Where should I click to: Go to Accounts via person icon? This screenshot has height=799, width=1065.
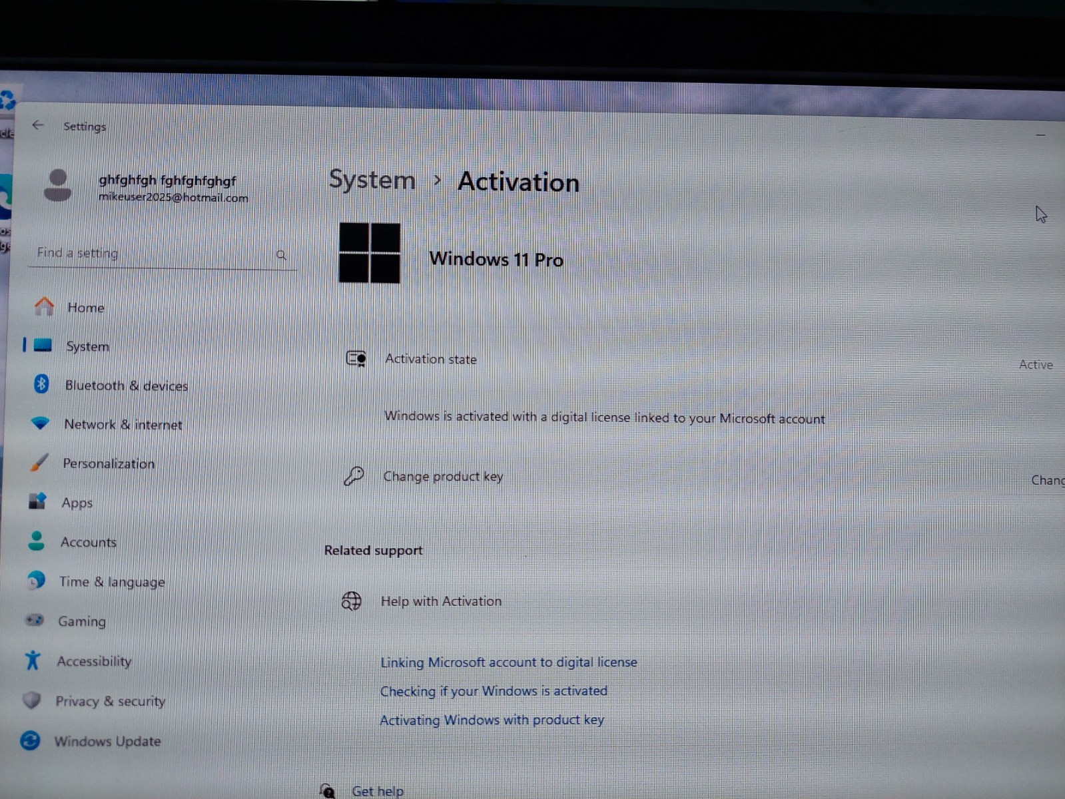pos(36,541)
